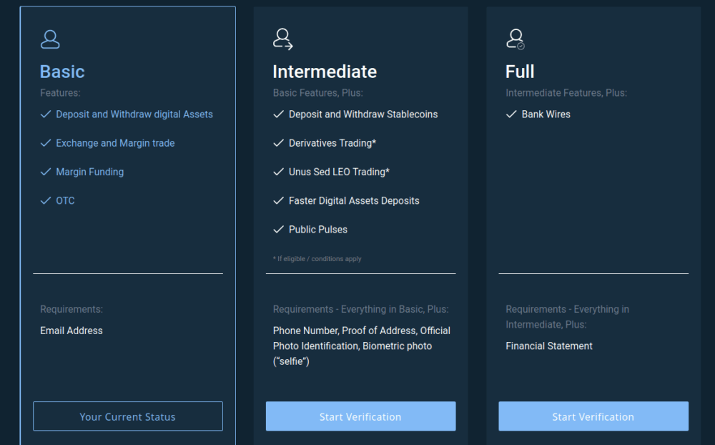Click the Intermediate user icon with arrow
The height and width of the screenshot is (445, 715).
coord(283,39)
